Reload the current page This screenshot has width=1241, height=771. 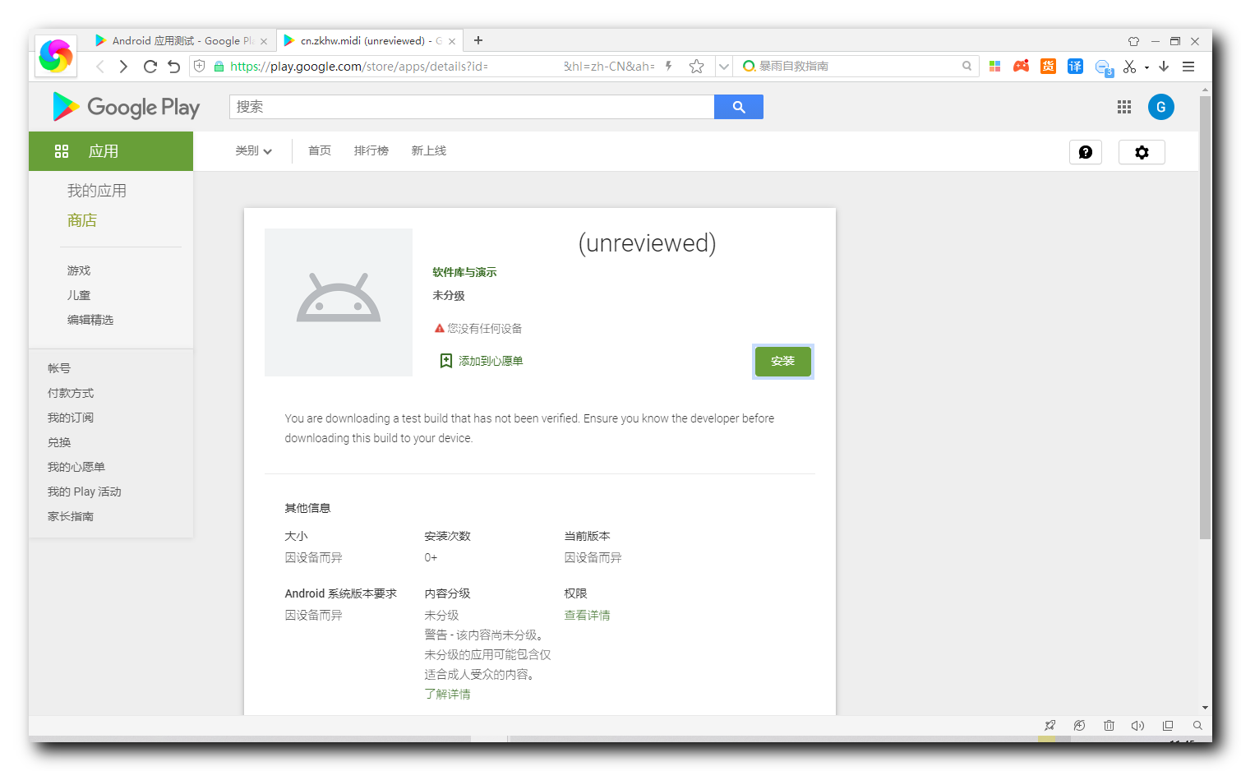[x=150, y=67]
